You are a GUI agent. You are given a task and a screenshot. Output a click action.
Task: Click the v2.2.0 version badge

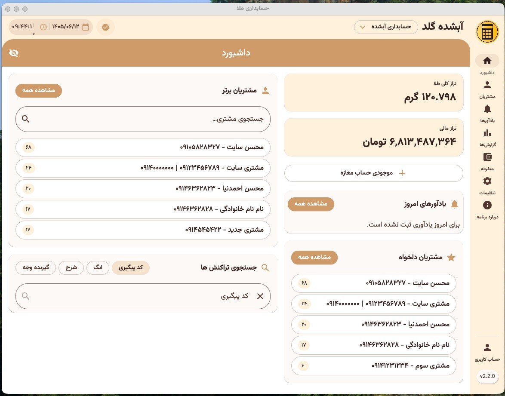click(487, 376)
